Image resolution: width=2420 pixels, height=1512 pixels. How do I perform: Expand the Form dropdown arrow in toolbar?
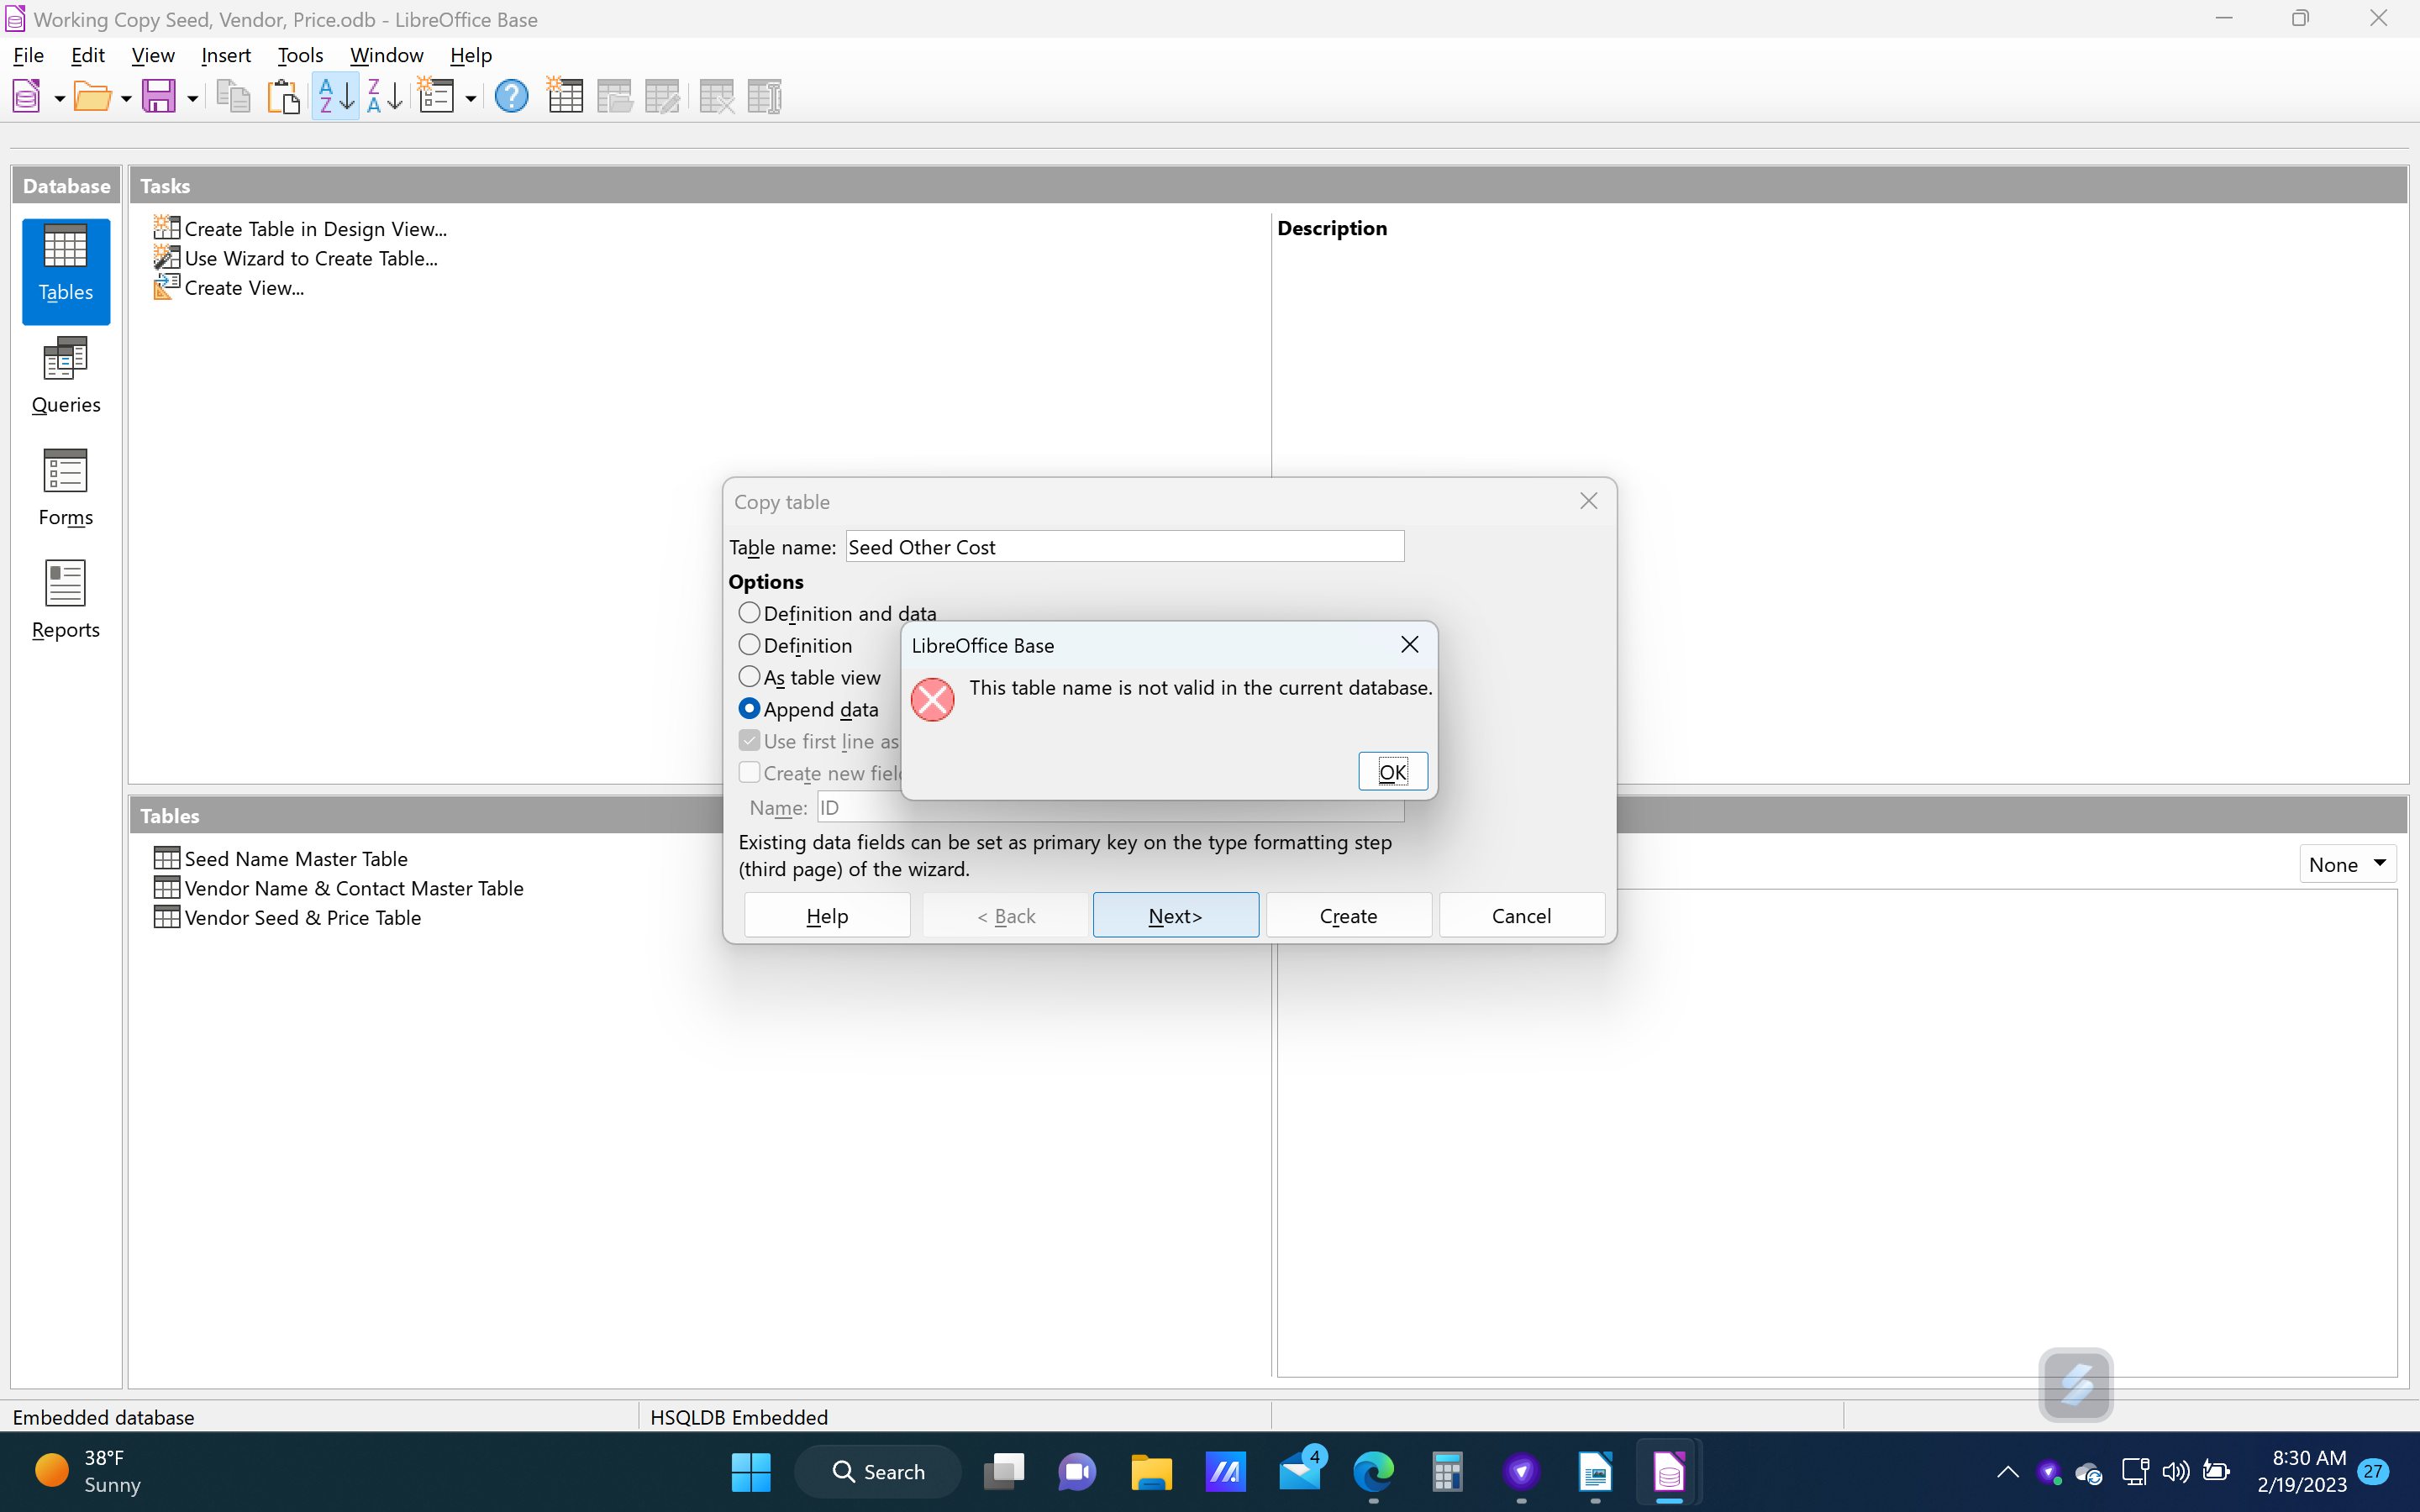click(470, 98)
